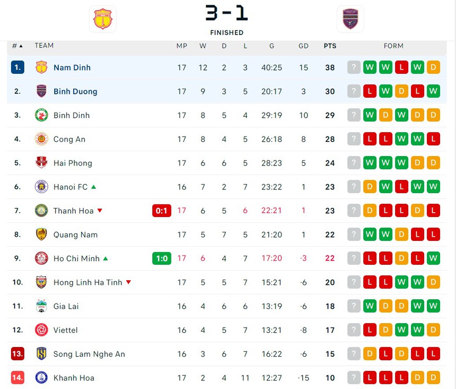Click the FORM column header
Viewport: 456px width, 389px height.
point(393,46)
